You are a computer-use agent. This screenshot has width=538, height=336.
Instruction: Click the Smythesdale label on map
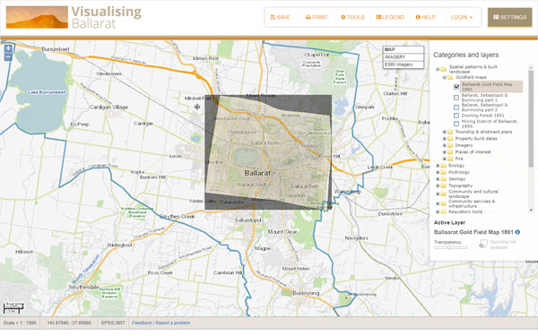83,287
